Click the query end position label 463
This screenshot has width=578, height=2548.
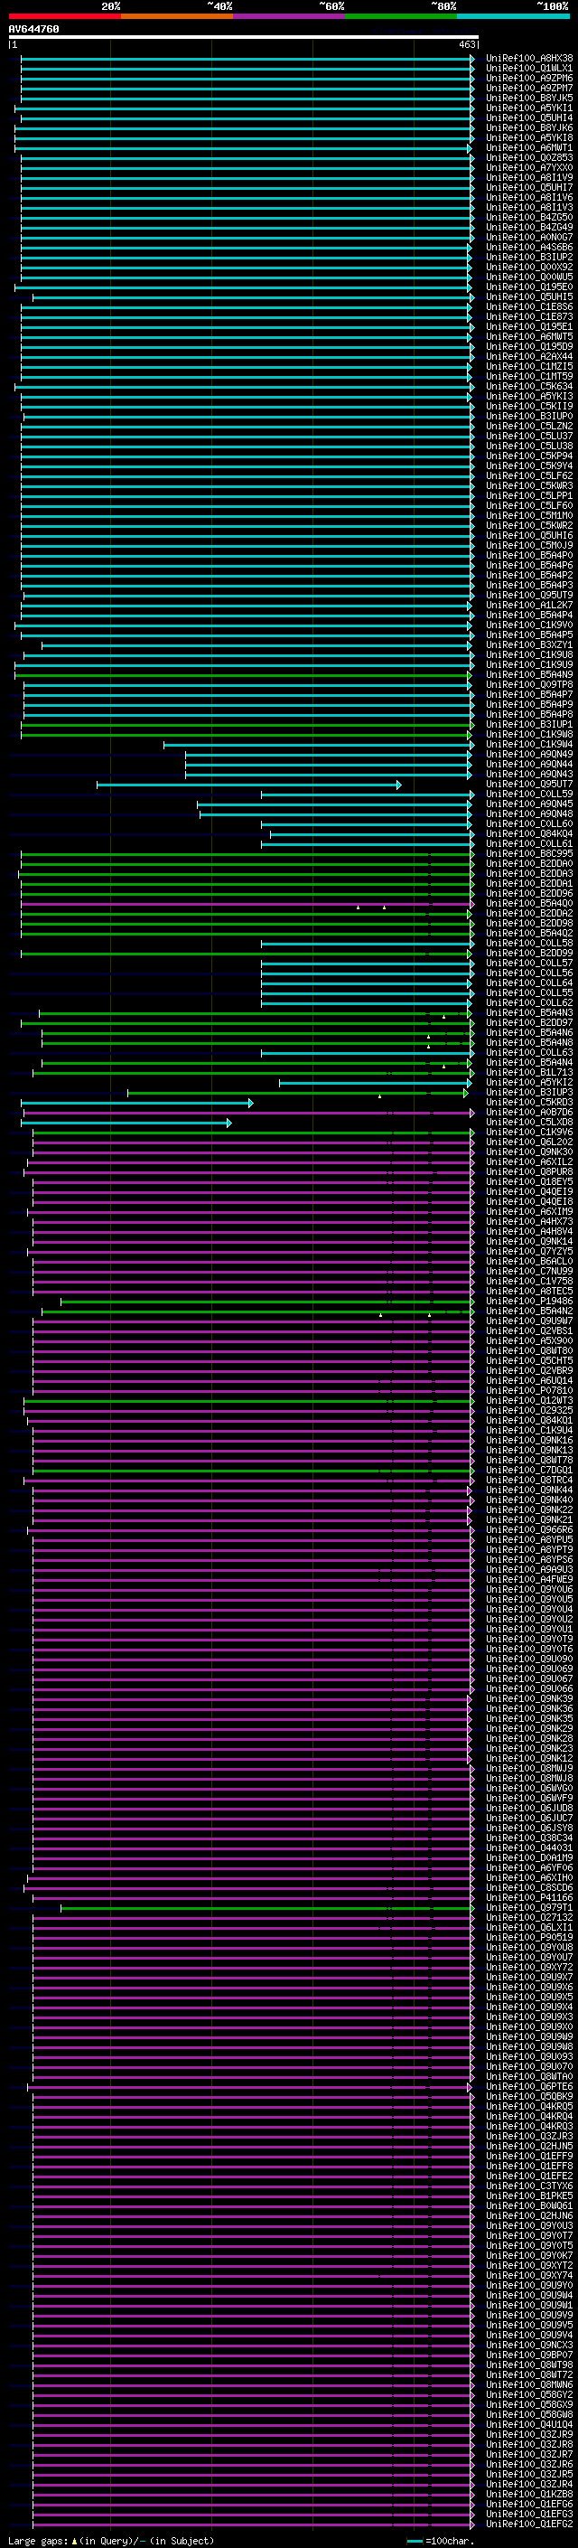tap(467, 44)
